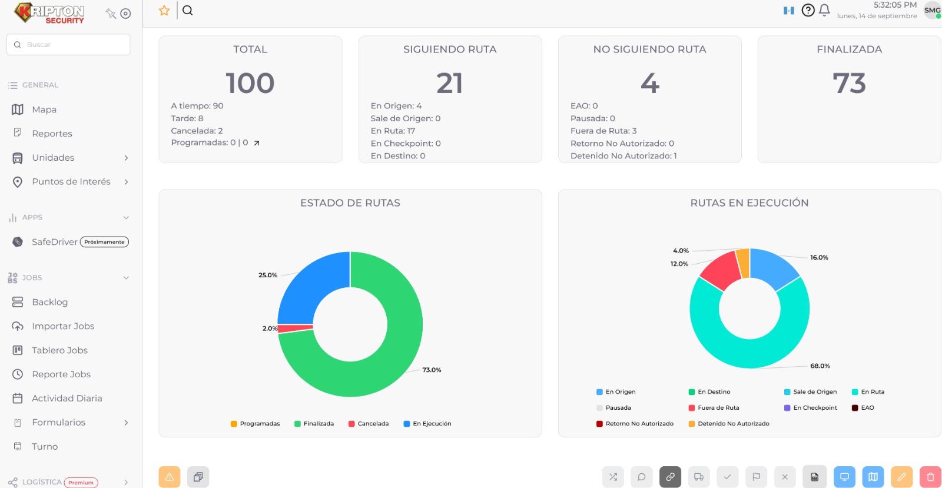Viewport: 942px width, 488px height.
Task: Click the copy windows icon button
Action: [x=198, y=477]
